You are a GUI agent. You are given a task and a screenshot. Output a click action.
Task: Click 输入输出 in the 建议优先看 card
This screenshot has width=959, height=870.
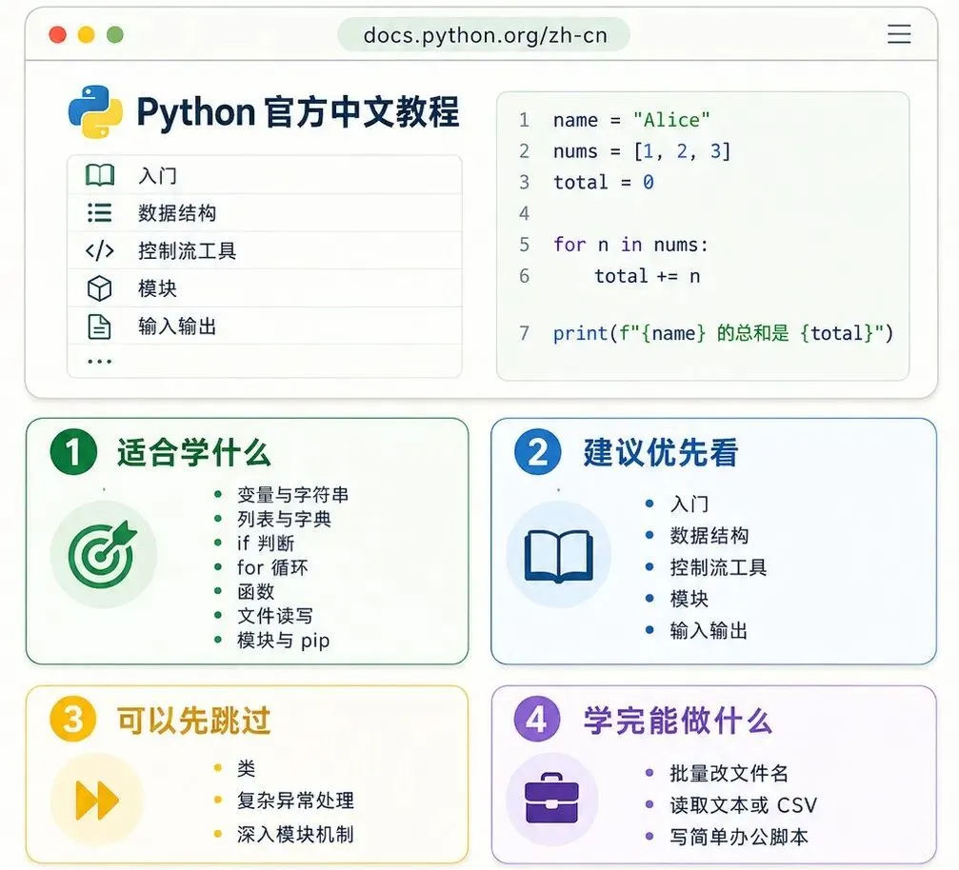pos(709,630)
